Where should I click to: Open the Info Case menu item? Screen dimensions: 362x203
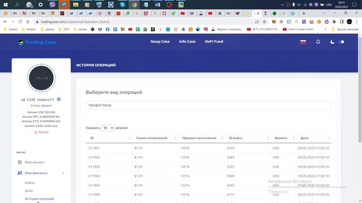click(187, 42)
